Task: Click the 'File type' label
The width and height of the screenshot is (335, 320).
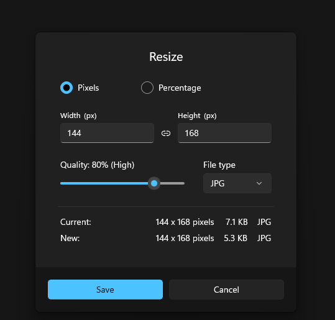Action: coord(219,165)
